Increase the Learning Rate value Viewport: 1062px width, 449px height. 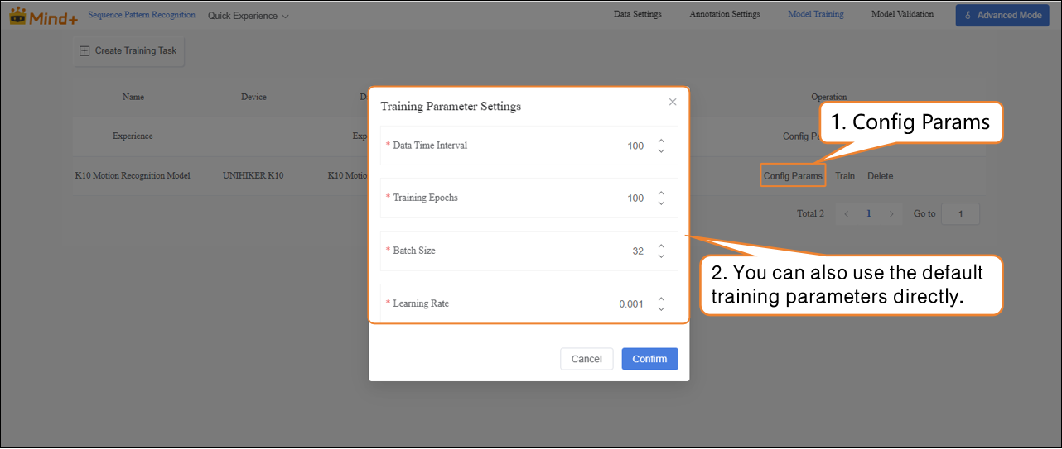click(x=661, y=299)
